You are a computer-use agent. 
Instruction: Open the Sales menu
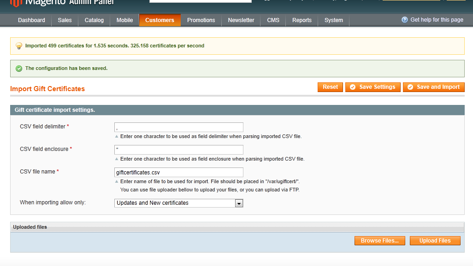click(x=65, y=20)
